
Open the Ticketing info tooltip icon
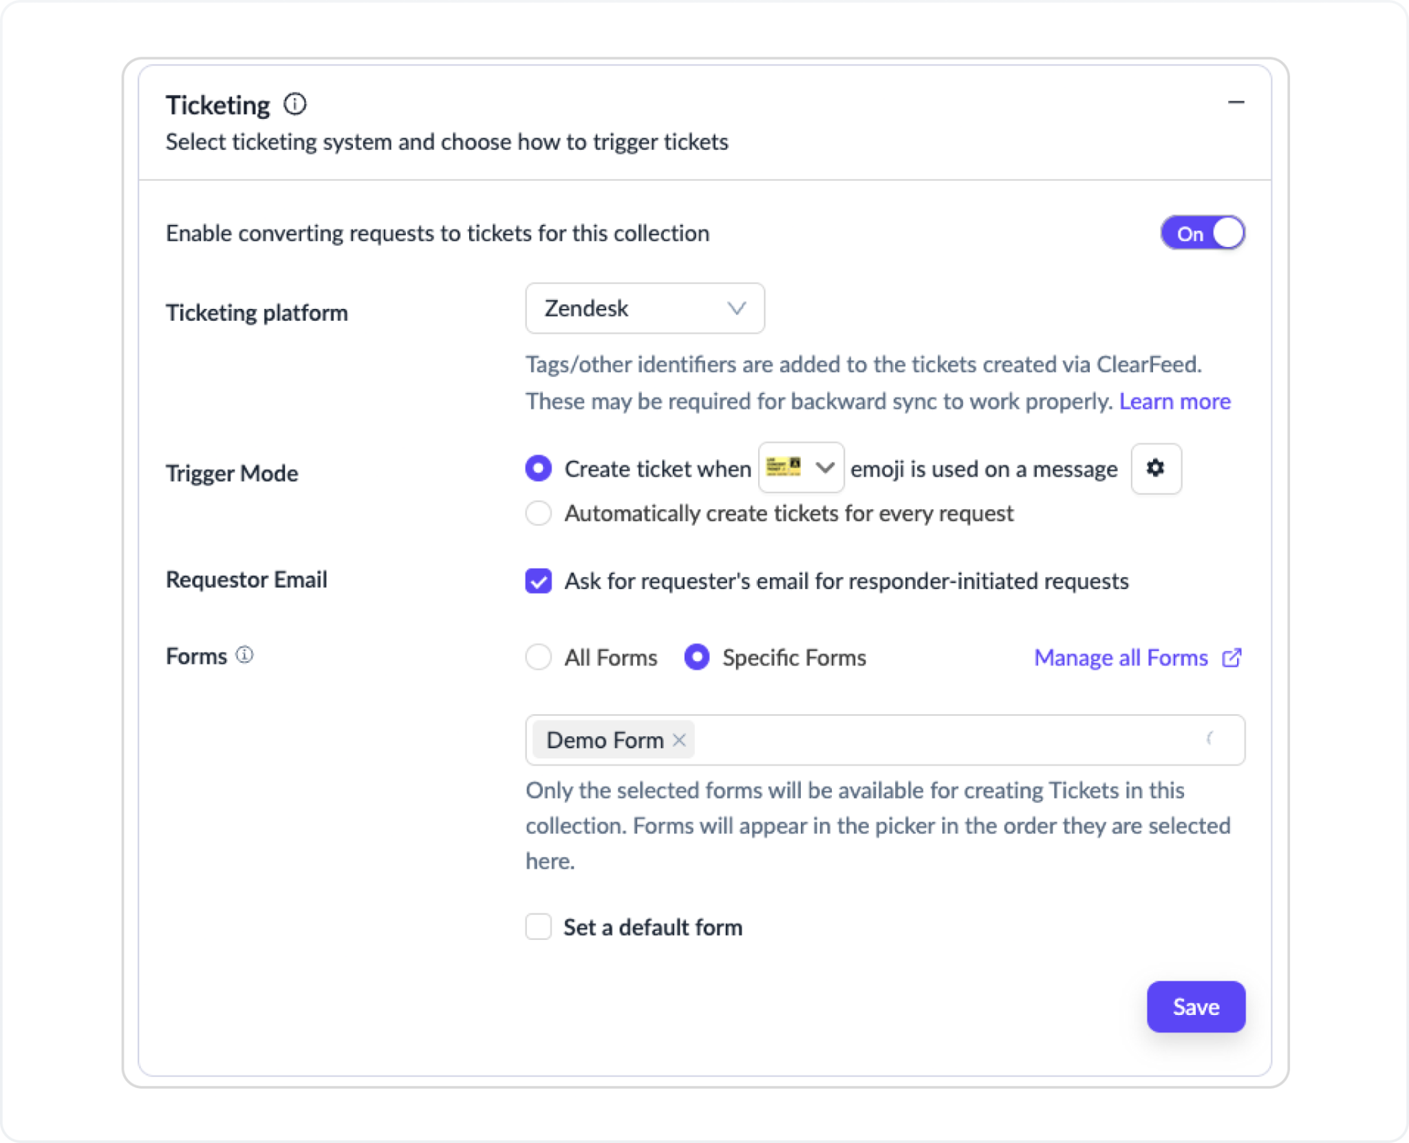(296, 105)
